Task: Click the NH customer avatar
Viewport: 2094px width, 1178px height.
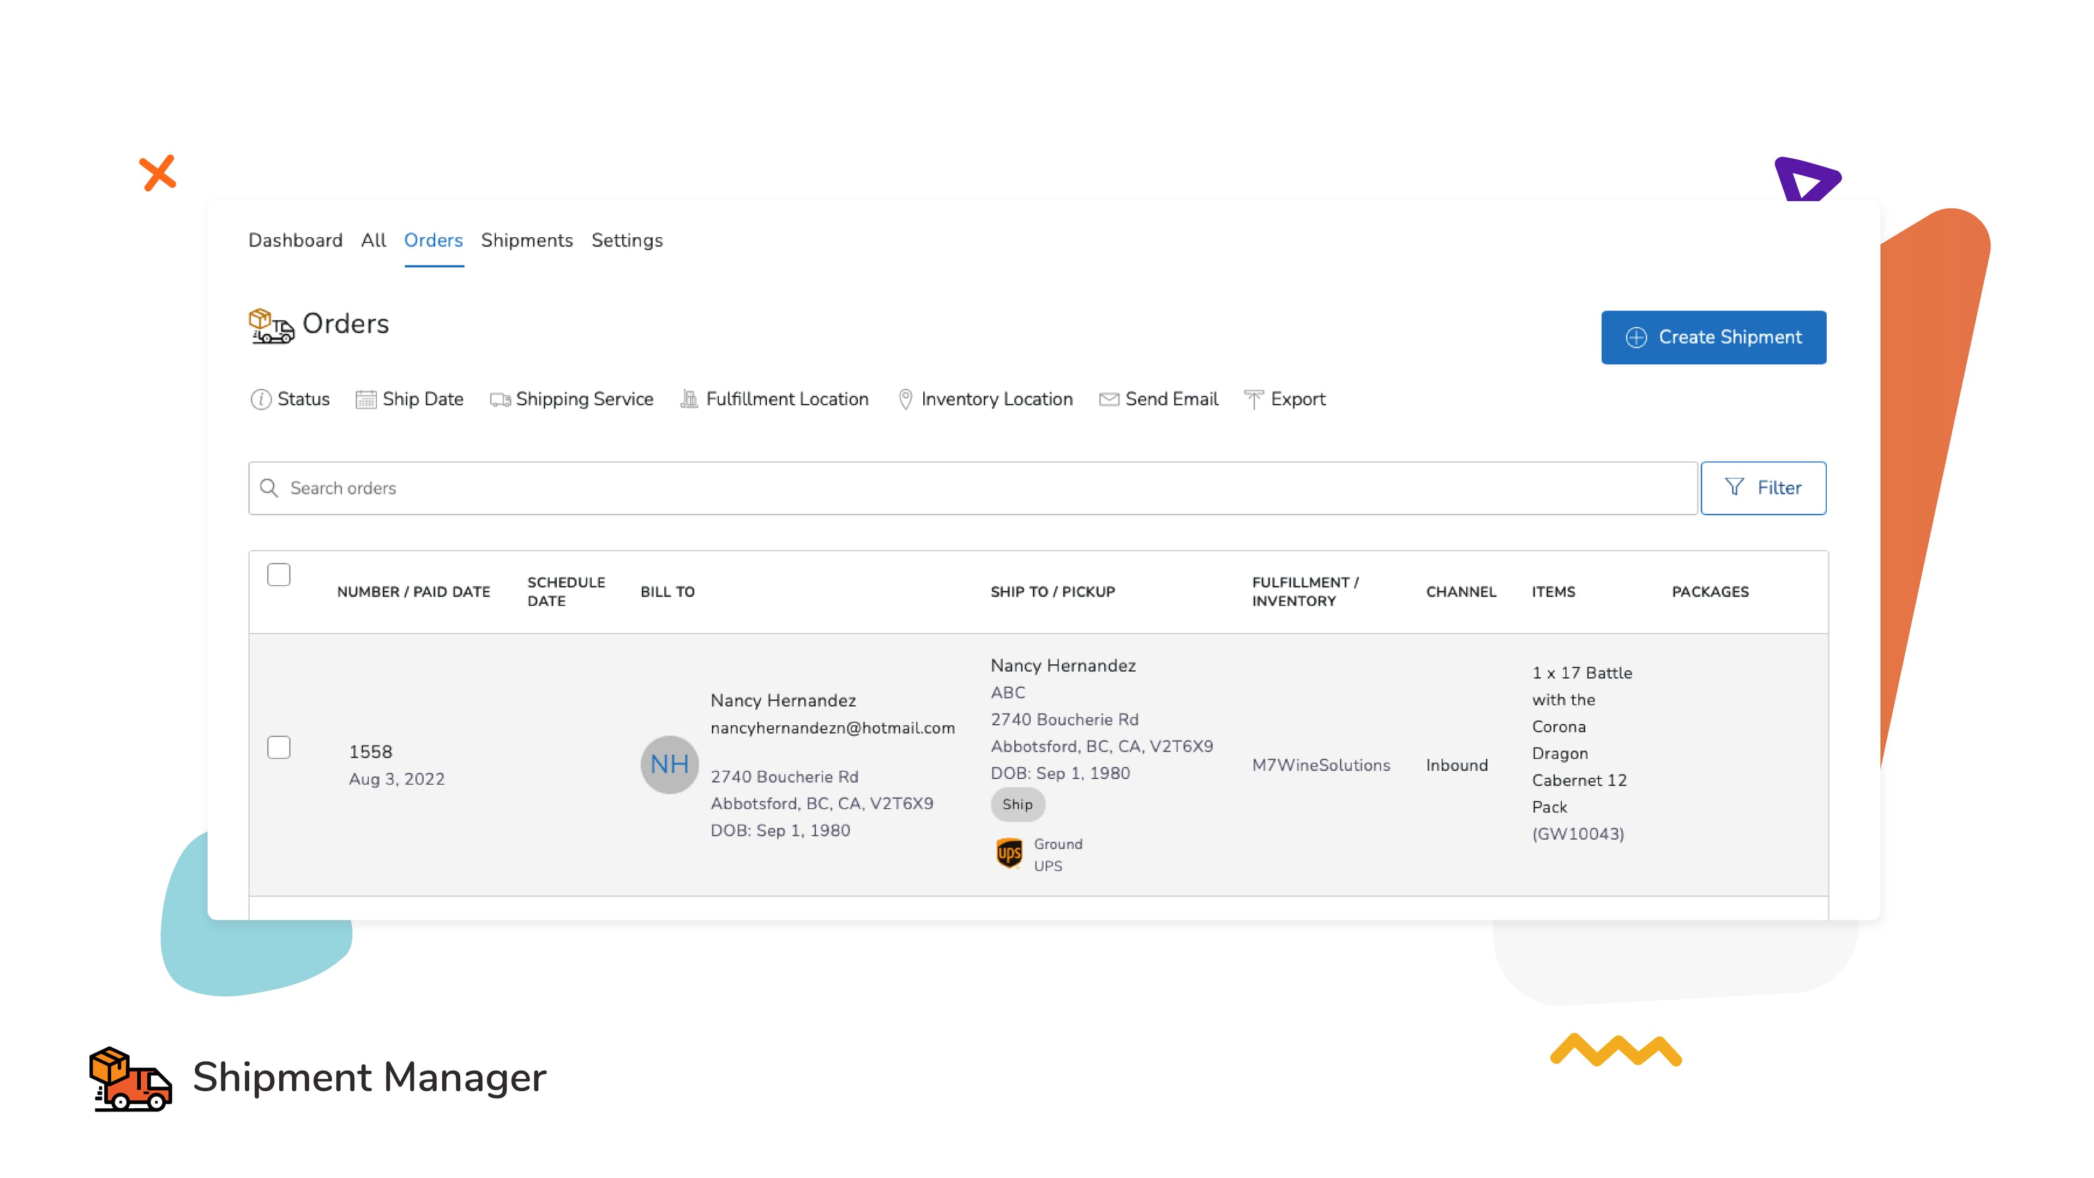Action: pos(670,764)
